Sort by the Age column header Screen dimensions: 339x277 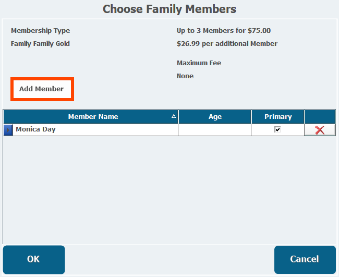[215, 117]
